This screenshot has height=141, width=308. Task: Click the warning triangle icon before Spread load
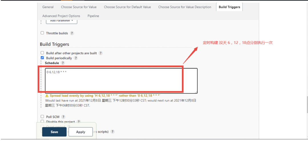tap(47, 96)
